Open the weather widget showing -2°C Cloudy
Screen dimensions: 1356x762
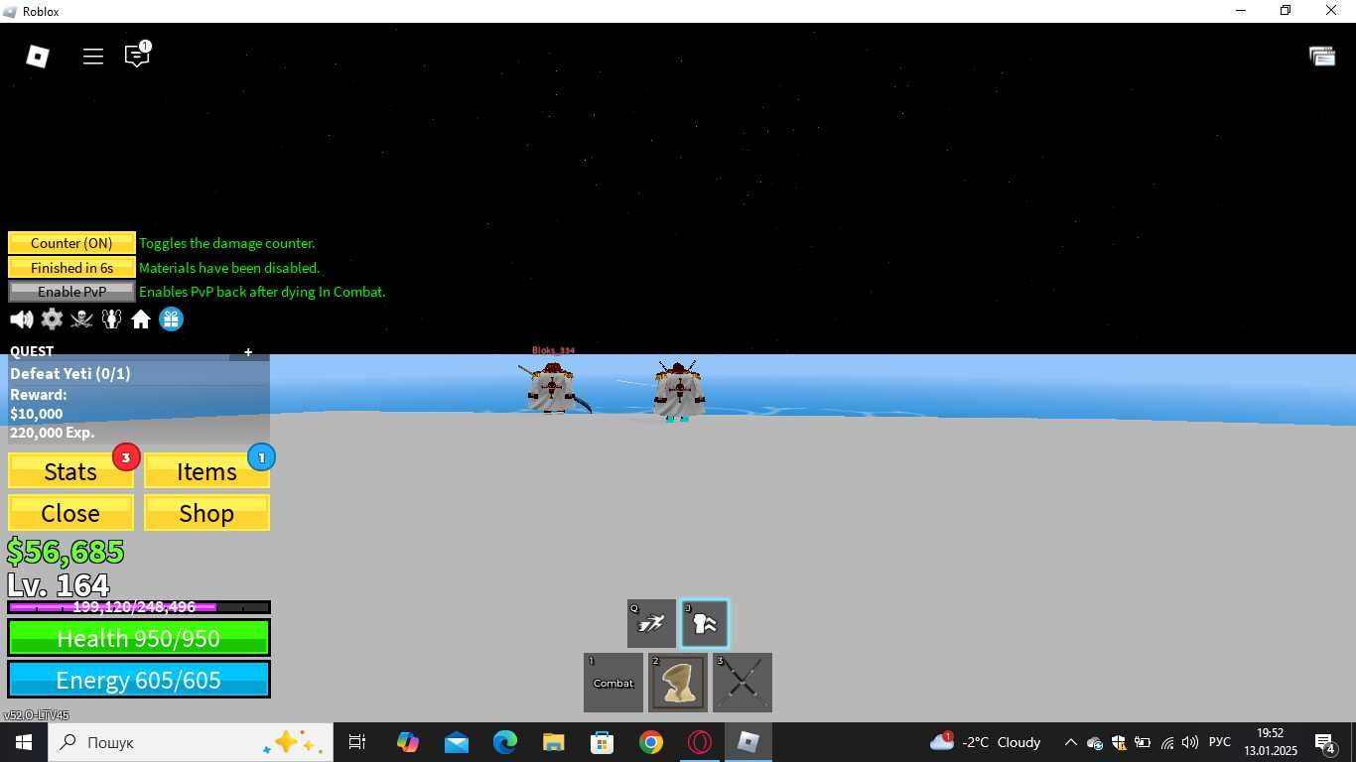coord(985,742)
